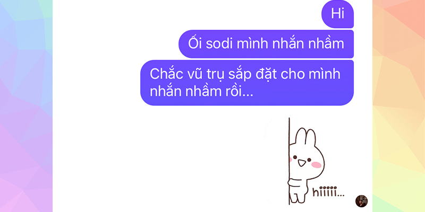Click the "hiiiii..." text on the sticker
The width and height of the screenshot is (425, 212).
point(328,191)
